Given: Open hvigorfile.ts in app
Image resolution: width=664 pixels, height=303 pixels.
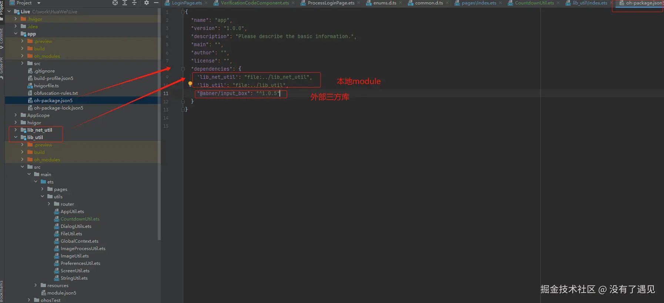Looking at the screenshot, I should [46, 85].
